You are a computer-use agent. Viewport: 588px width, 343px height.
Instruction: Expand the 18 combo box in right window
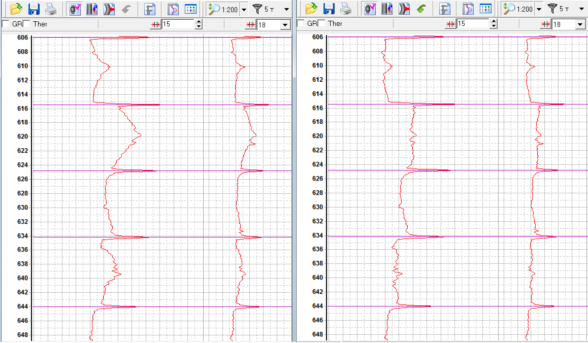580,25
